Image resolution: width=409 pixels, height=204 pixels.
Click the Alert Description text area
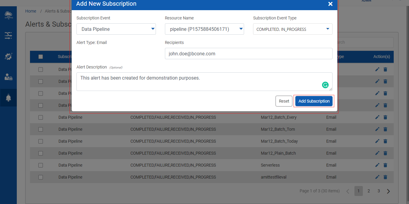point(204,81)
